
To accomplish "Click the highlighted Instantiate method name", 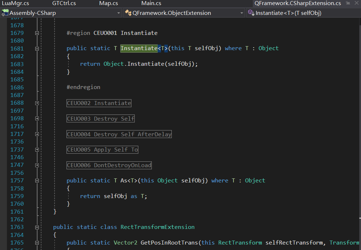I will (x=139, y=48).
